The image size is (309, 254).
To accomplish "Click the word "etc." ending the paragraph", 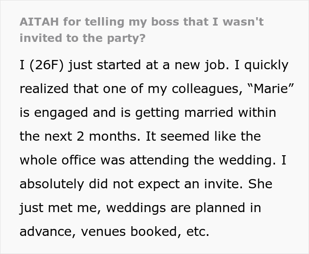I will click(198, 232).
